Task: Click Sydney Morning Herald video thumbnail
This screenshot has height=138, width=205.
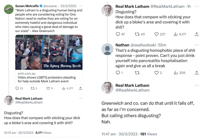Action: point(48,52)
